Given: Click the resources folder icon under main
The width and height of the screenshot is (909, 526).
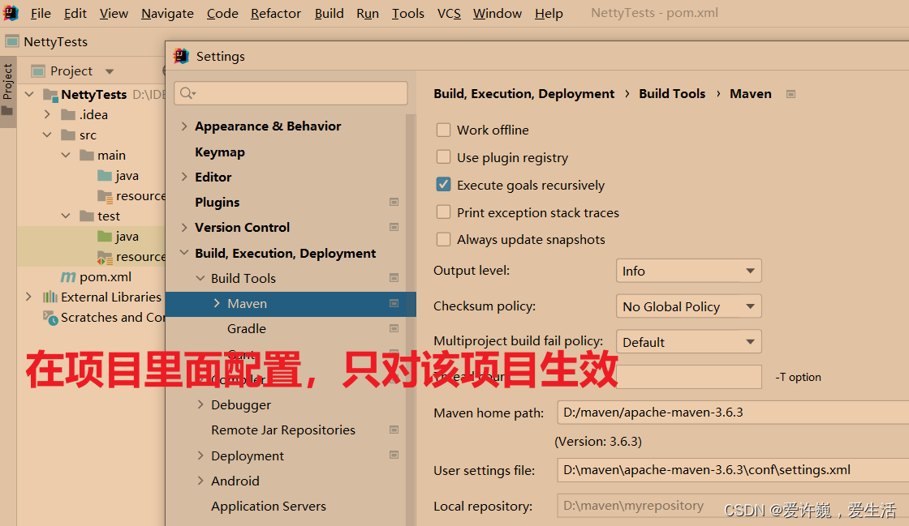Looking at the screenshot, I should tap(105, 196).
